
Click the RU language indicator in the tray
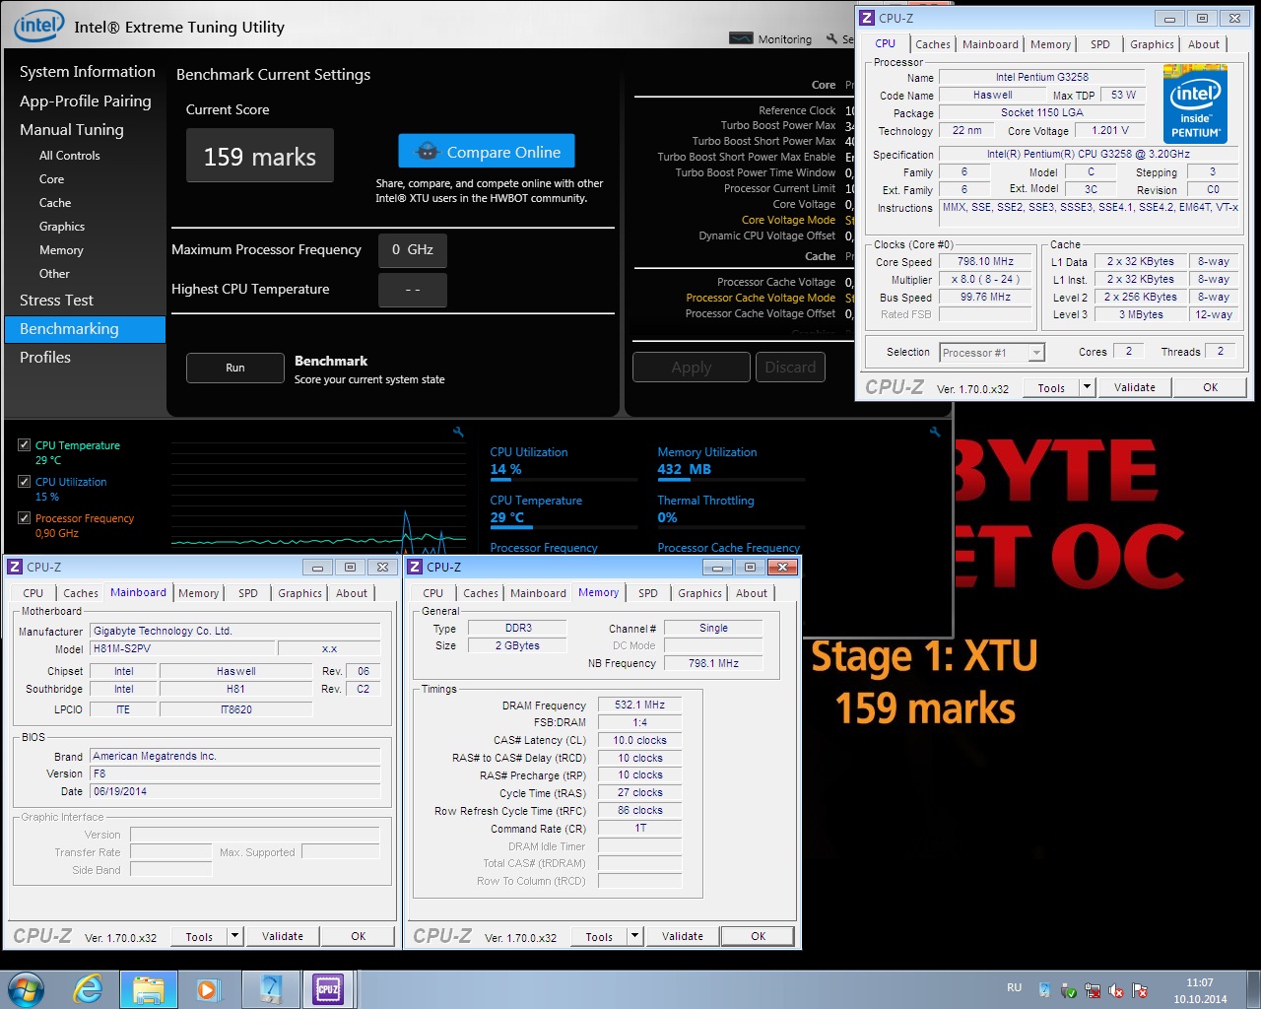pos(1015,987)
